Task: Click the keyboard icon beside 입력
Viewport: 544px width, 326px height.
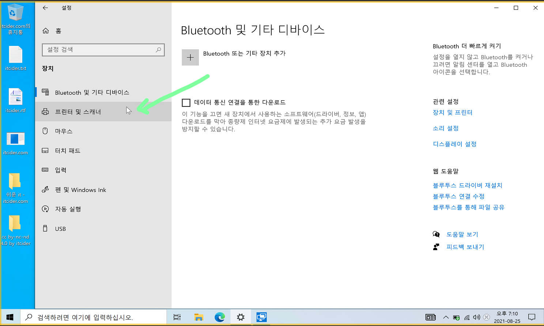Action: [45, 170]
